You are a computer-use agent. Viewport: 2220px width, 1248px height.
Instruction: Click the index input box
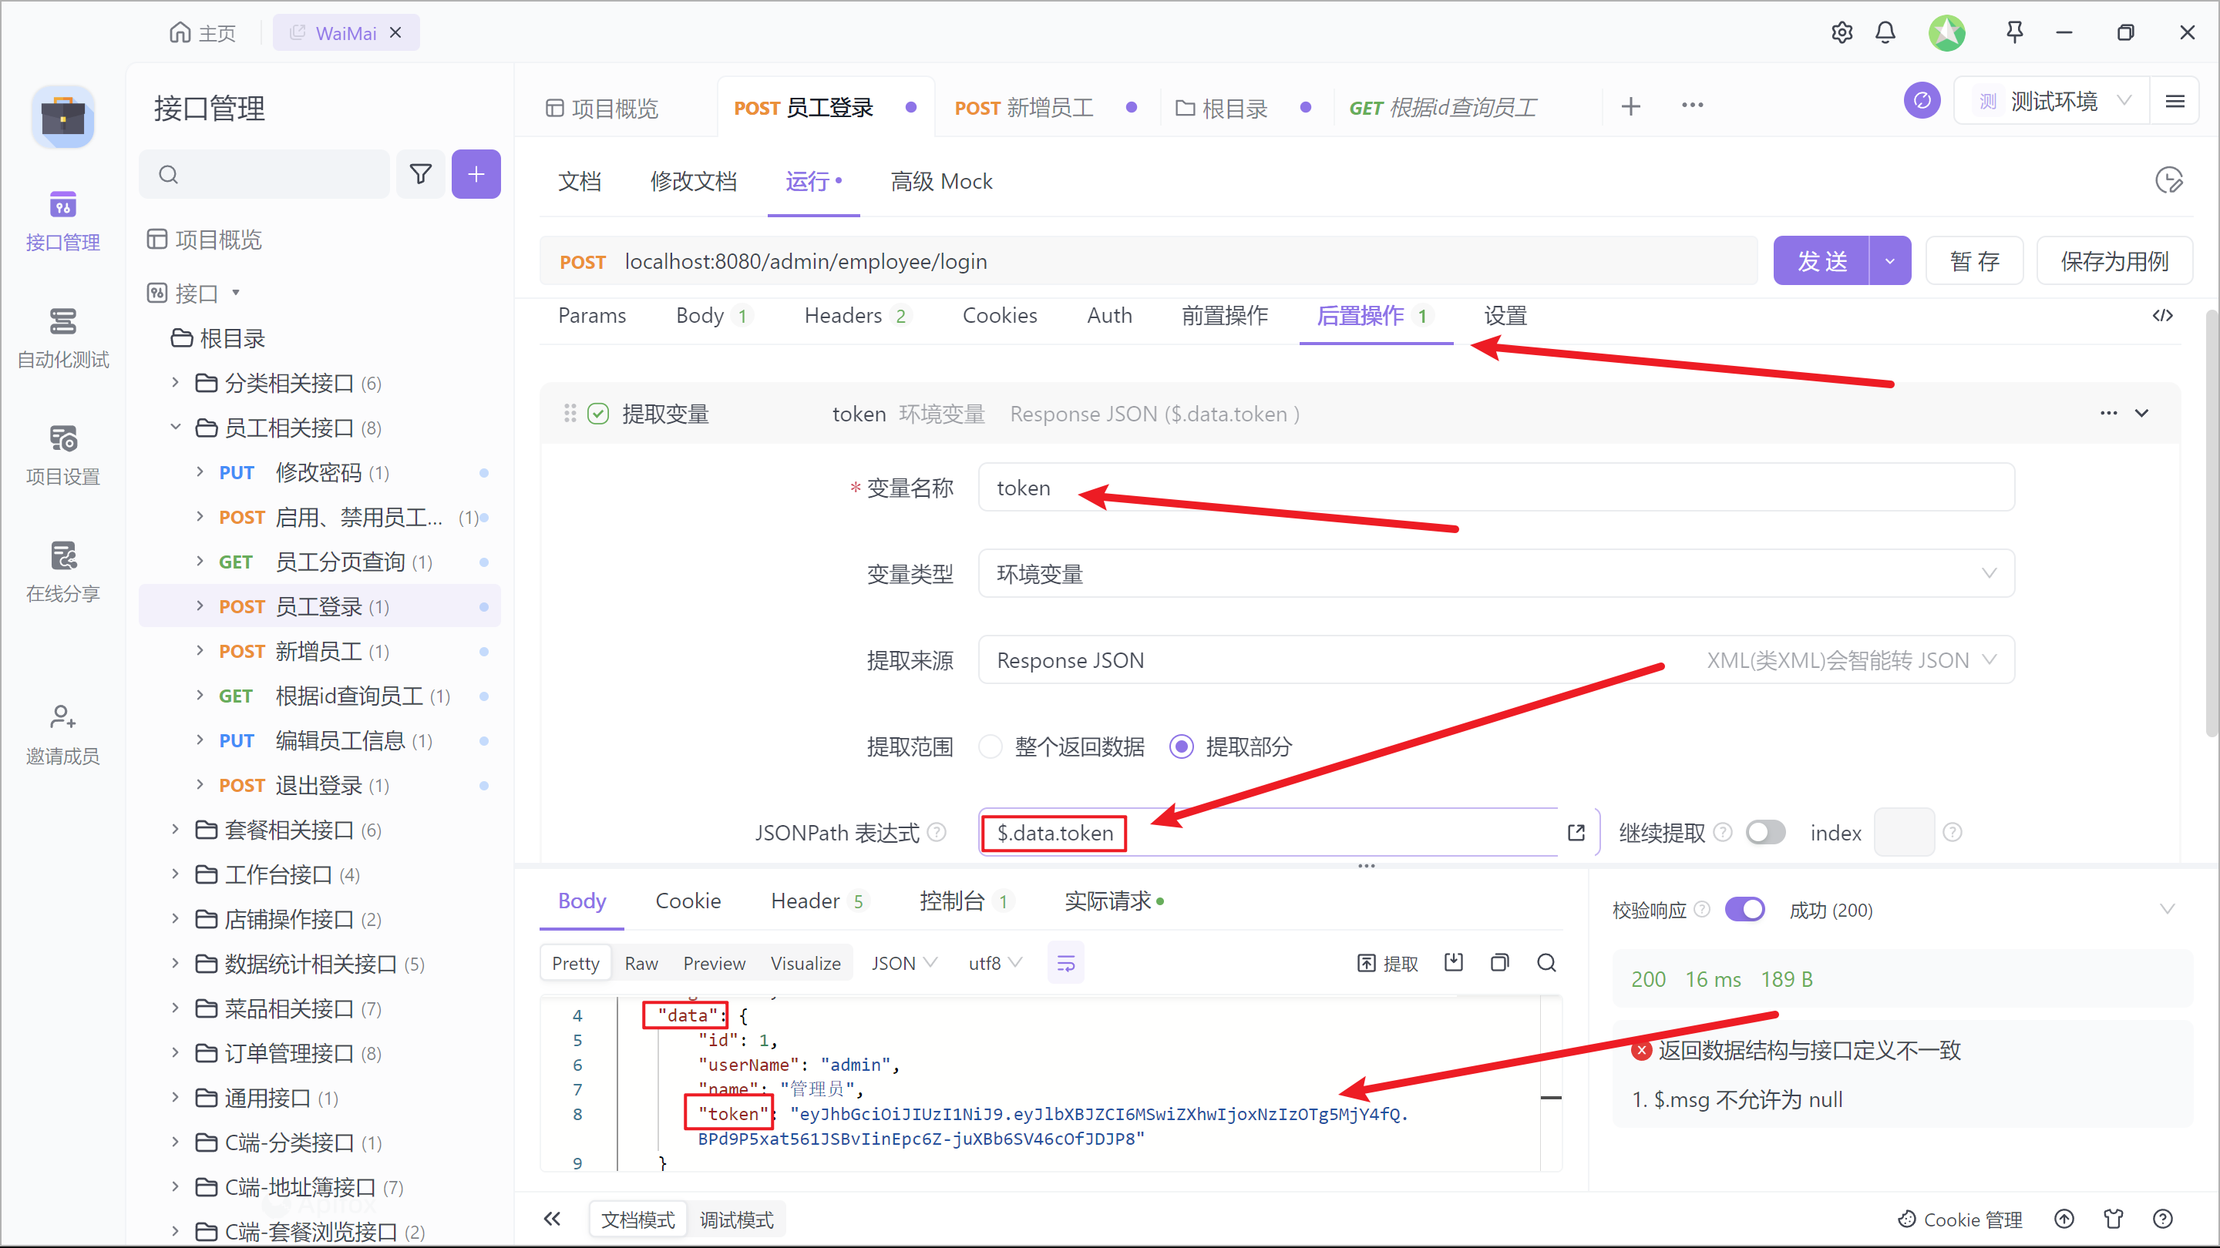(1904, 832)
